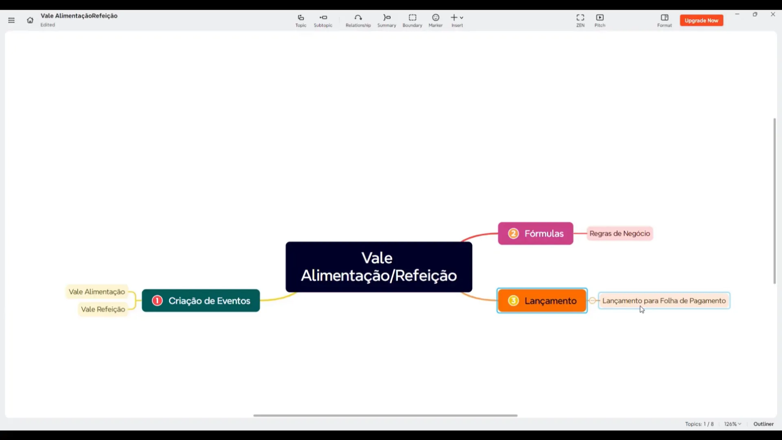Select the Fórmulas topic node
This screenshot has height=440, width=782.
point(535,233)
